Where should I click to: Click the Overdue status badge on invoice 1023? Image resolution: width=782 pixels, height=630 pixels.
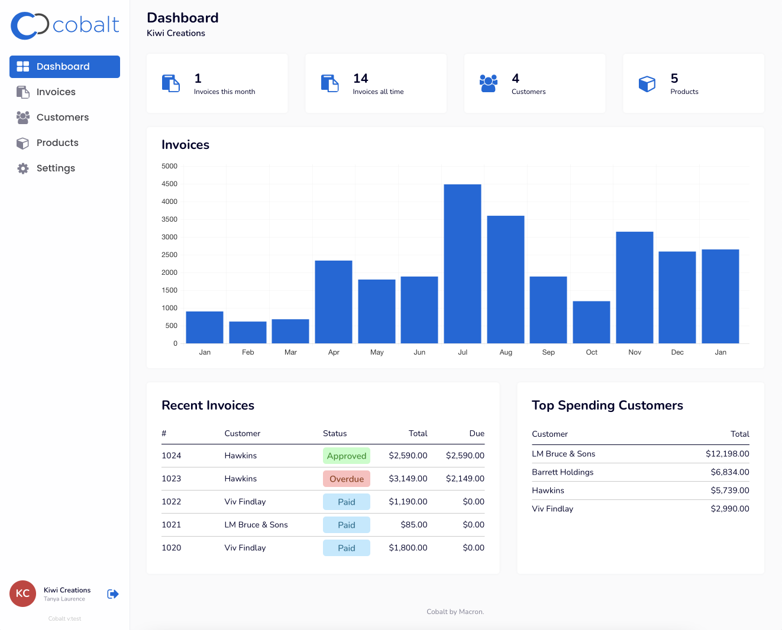[347, 479]
